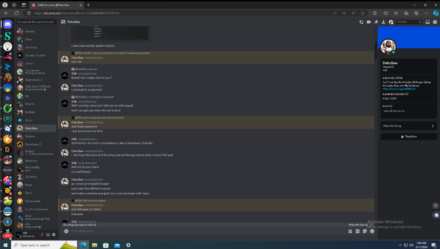The image size is (440, 249).
Task: Open DakoSaw's large profile avatar
Action: click(388, 47)
